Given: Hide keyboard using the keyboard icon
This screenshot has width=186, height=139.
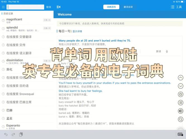Looking at the screenshot, I should click(180, 135).
